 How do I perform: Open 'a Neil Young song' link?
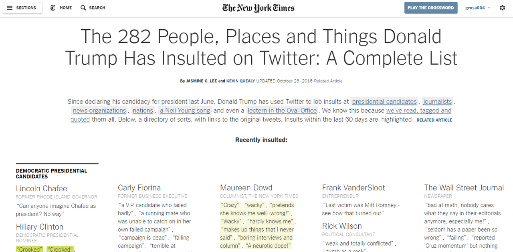point(185,110)
